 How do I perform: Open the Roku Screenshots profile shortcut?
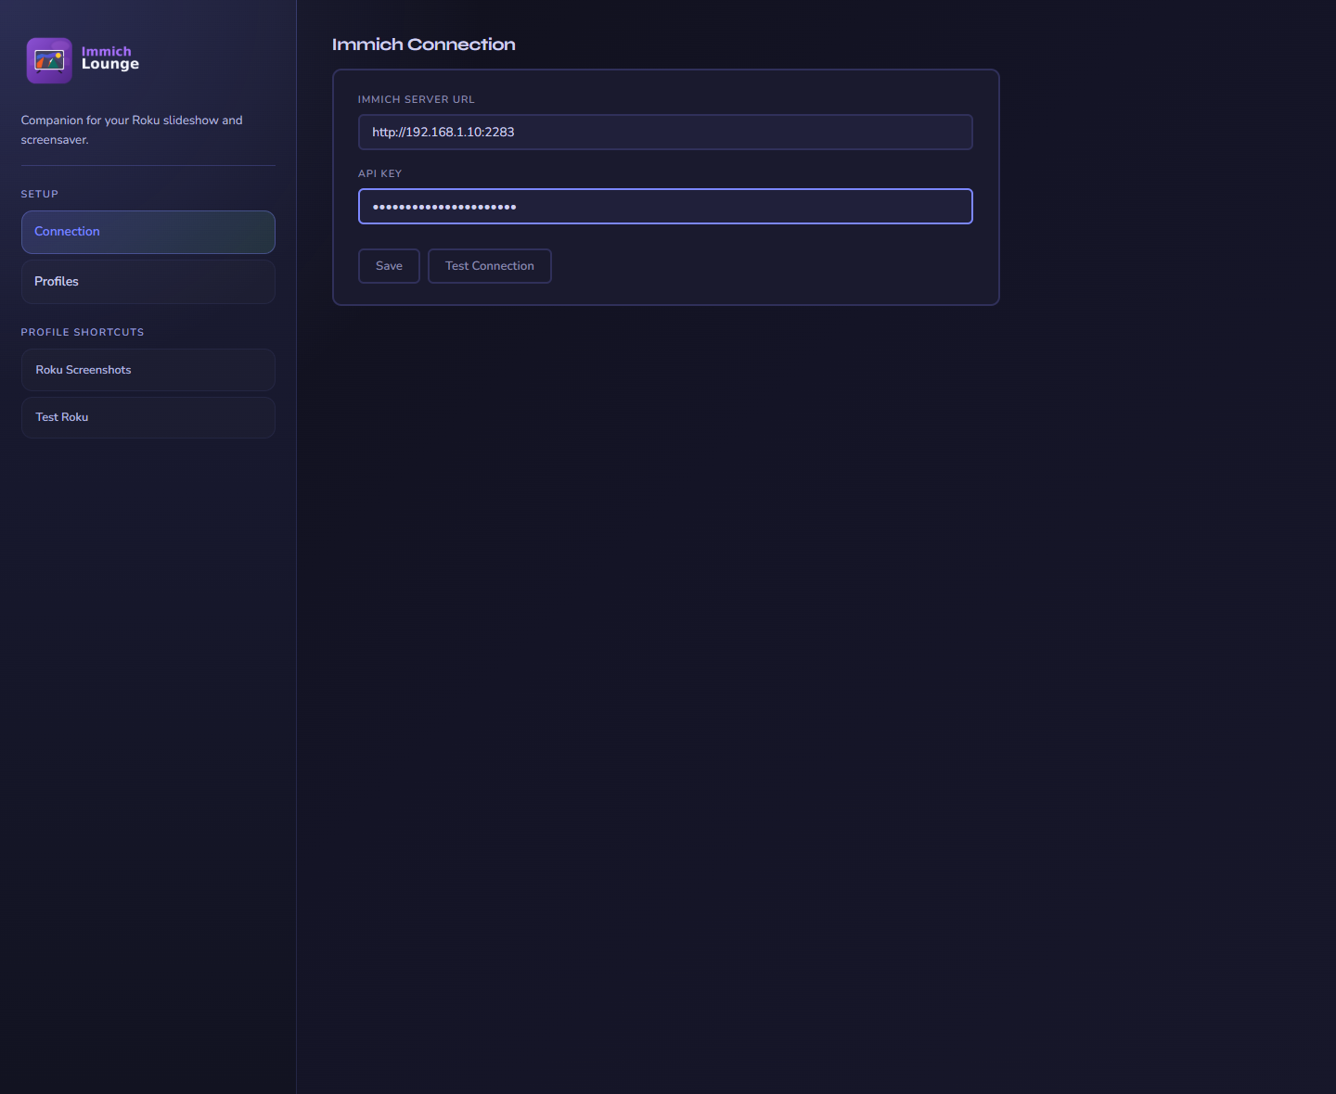(x=148, y=370)
